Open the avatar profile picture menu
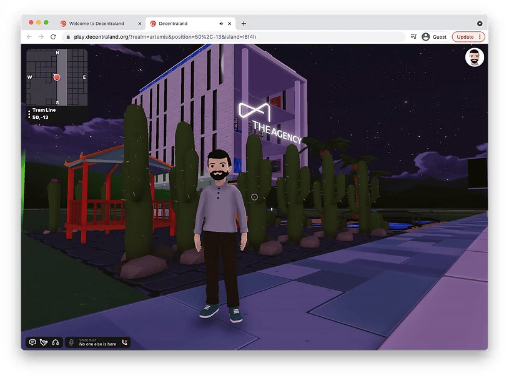The height and width of the screenshot is (378, 509). (x=474, y=57)
